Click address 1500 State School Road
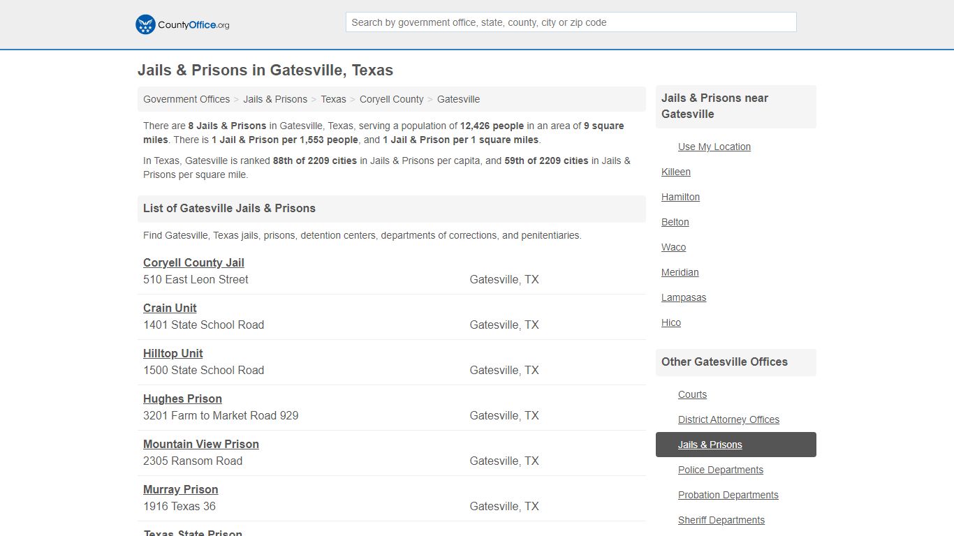The width and height of the screenshot is (954, 536). tap(204, 370)
